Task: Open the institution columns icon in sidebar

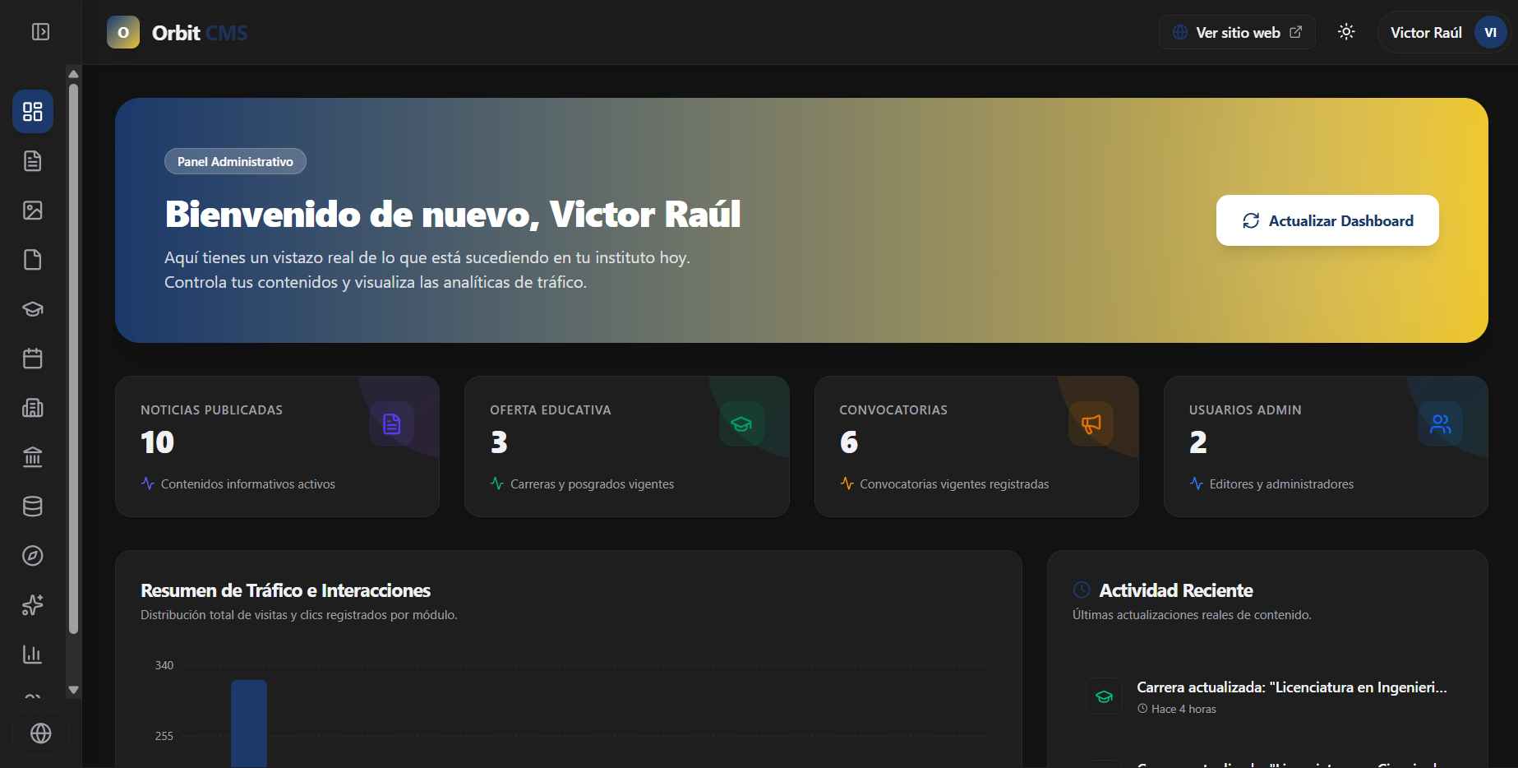Action: (x=33, y=457)
